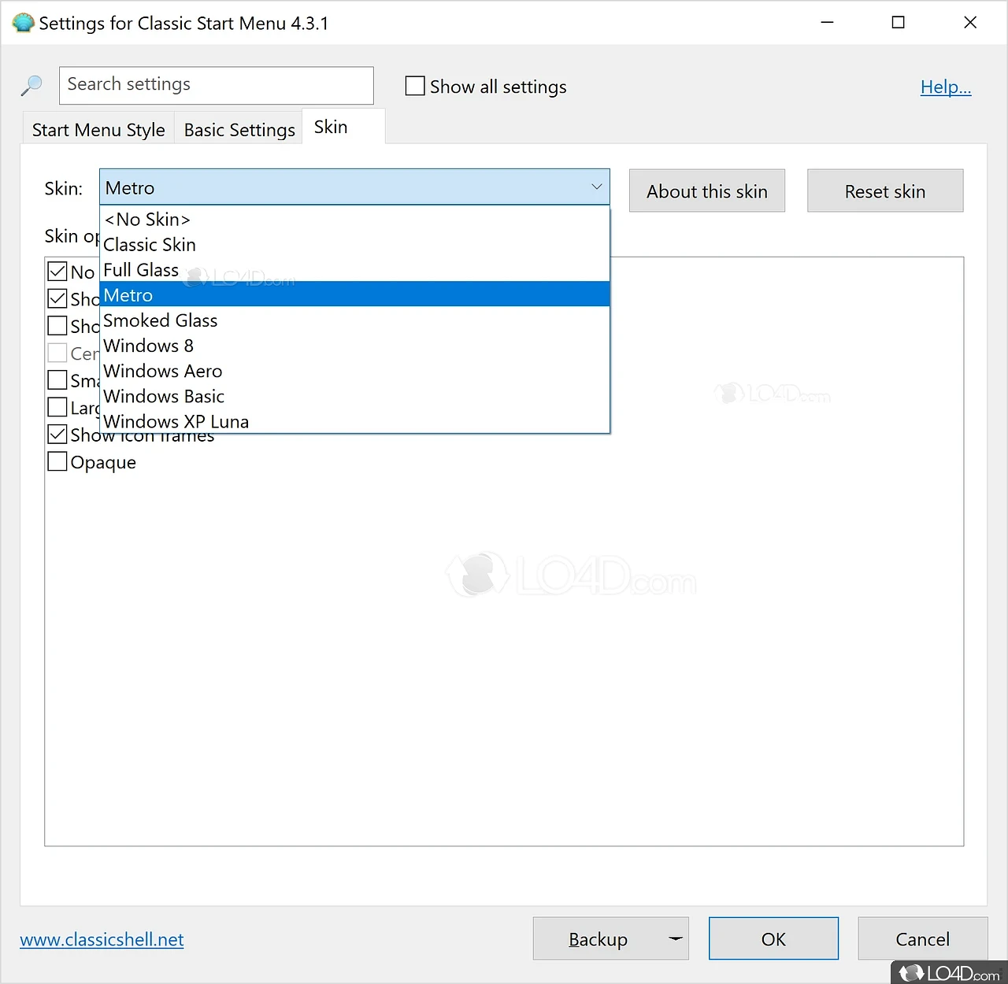Pick the Smoked Glass skin
The width and height of the screenshot is (1008, 984).
354,320
